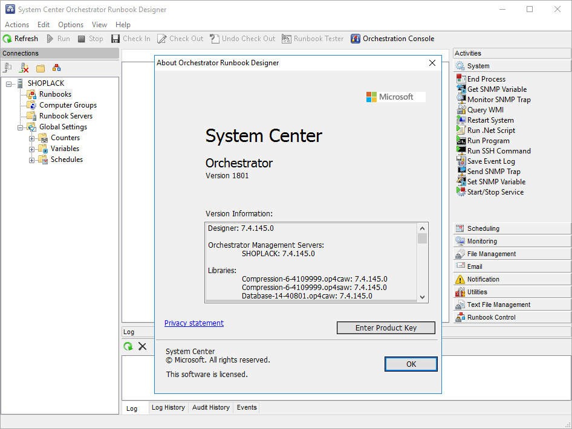The width and height of the screenshot is (572, 429).
Task: Collapse the SHOPLACK server node
Action: pyautogui.click(x=8, y=84)
